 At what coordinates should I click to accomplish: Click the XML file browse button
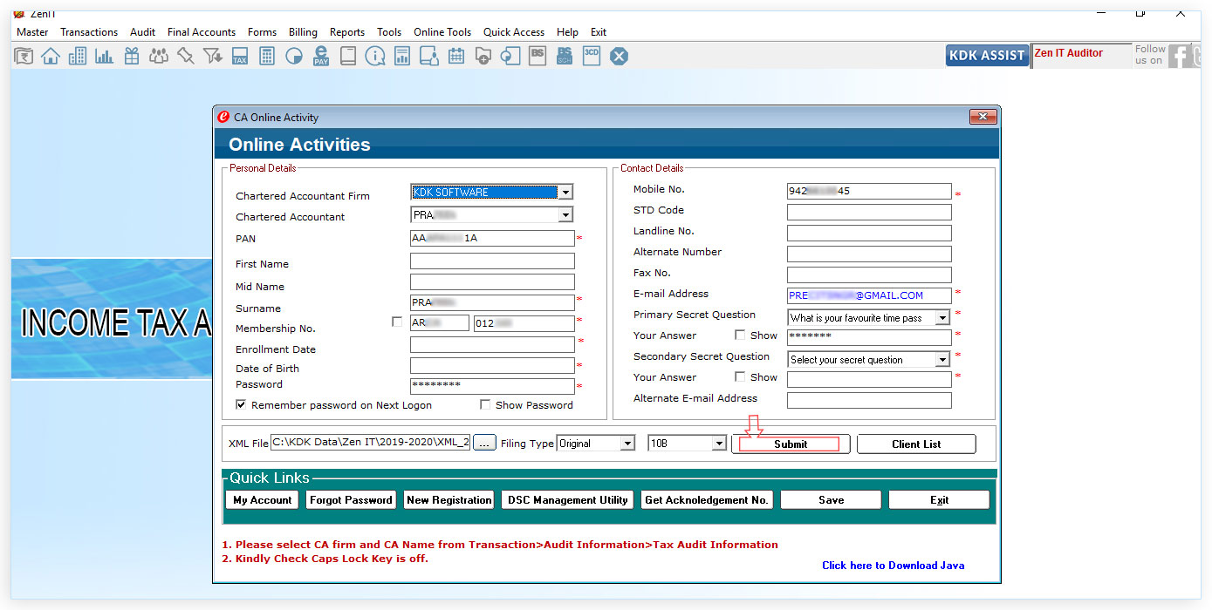485,443
